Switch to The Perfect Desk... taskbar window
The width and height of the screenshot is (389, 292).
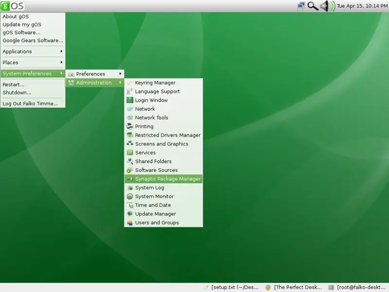click(x=294, y=287)
